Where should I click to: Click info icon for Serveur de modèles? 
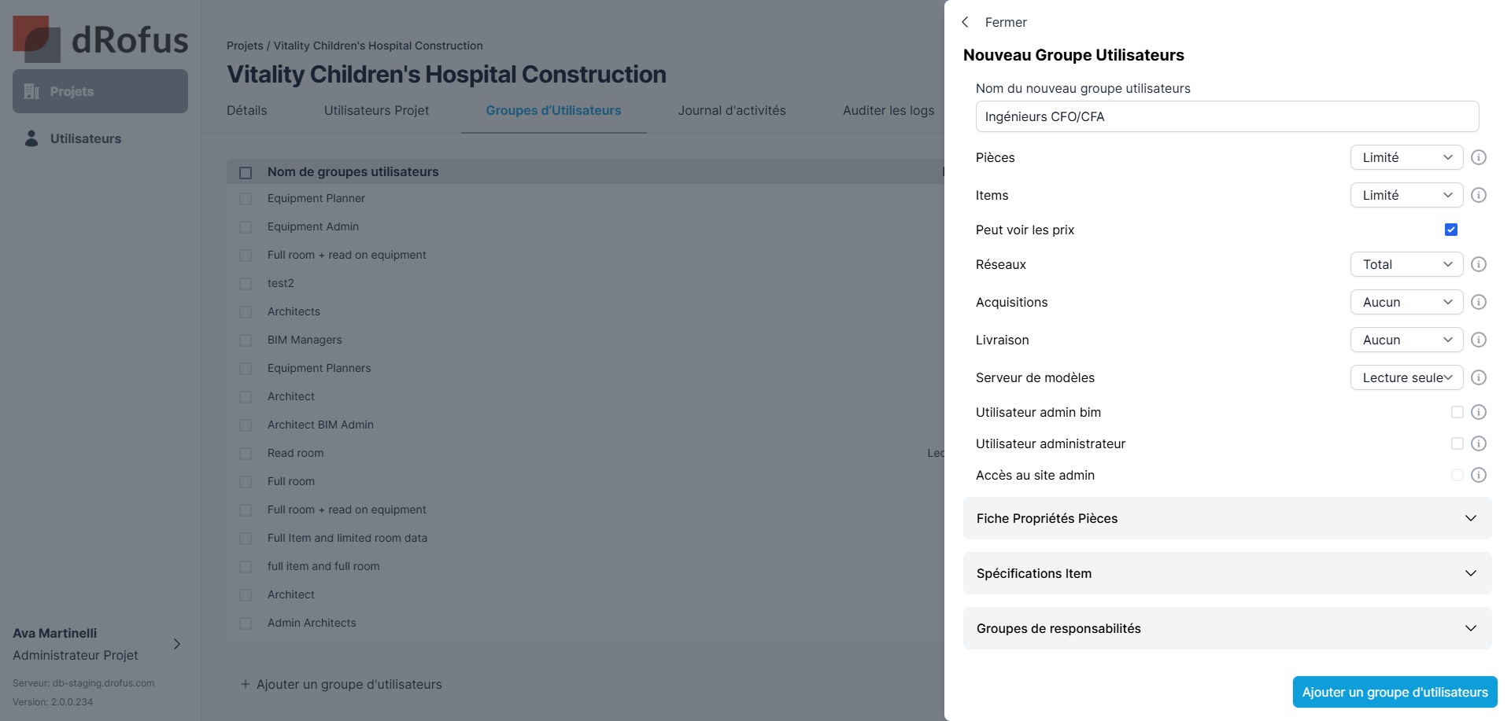pyautogui.click(x=1479, y=377)
